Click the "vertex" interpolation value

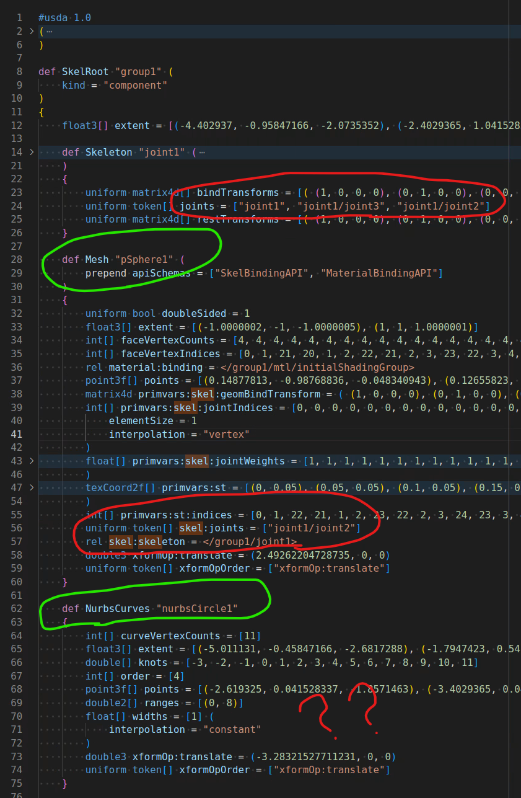226,434
